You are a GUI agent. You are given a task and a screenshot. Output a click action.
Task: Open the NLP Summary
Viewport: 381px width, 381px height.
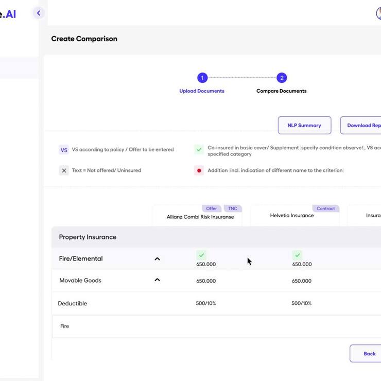click(x=304, y=126)
